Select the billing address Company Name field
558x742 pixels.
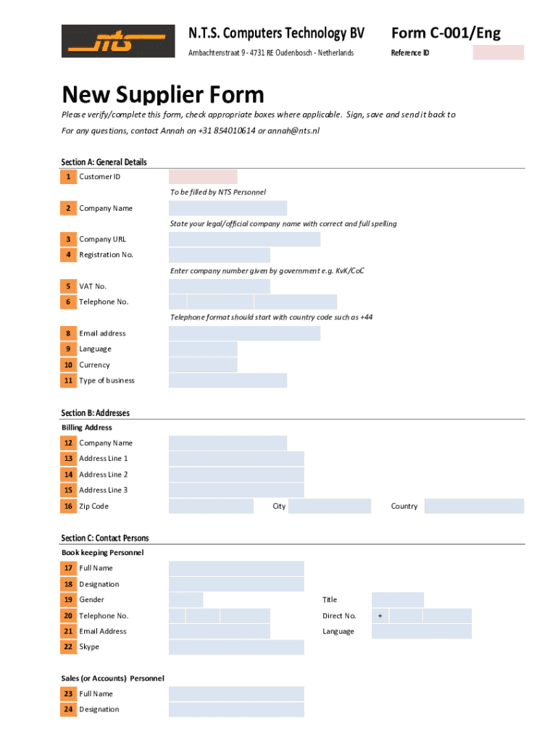coord(228,443)
